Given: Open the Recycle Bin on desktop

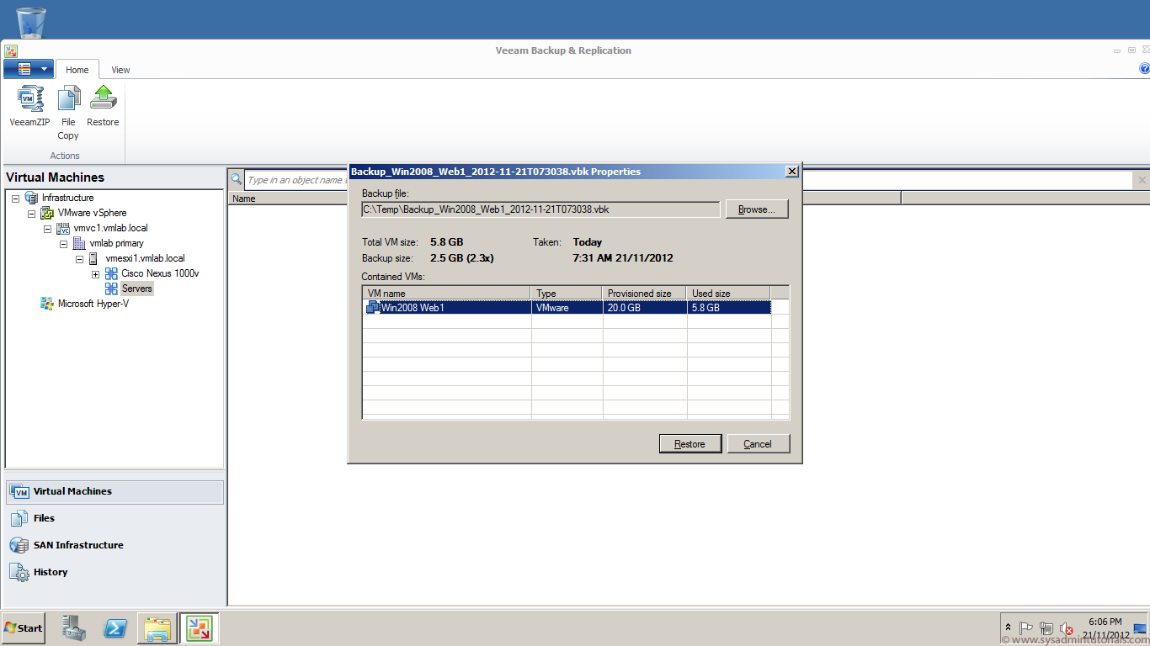Looking at the screenshot, I should [x=31, y=22].
